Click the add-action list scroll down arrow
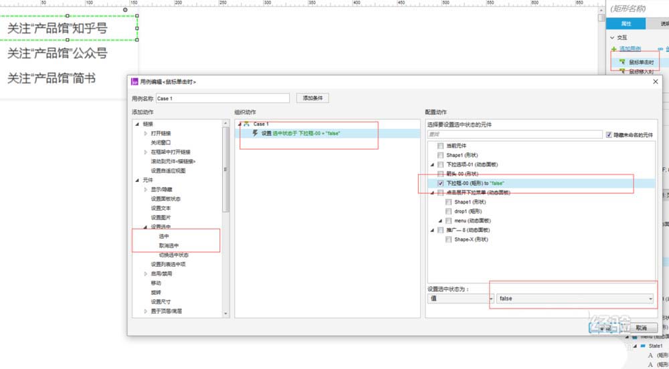 [225, 314]
